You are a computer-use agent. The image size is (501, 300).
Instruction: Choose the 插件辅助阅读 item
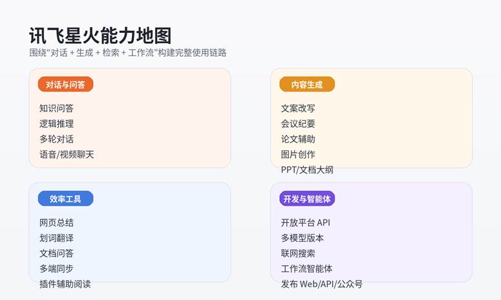[65, 285]
